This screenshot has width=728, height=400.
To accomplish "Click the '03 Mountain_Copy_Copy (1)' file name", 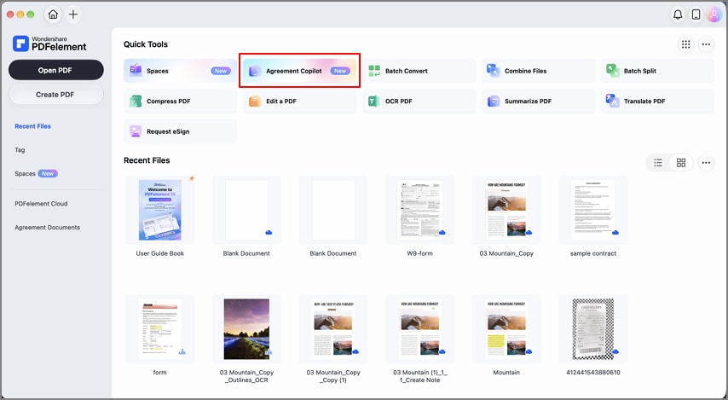I will [333, 376].
